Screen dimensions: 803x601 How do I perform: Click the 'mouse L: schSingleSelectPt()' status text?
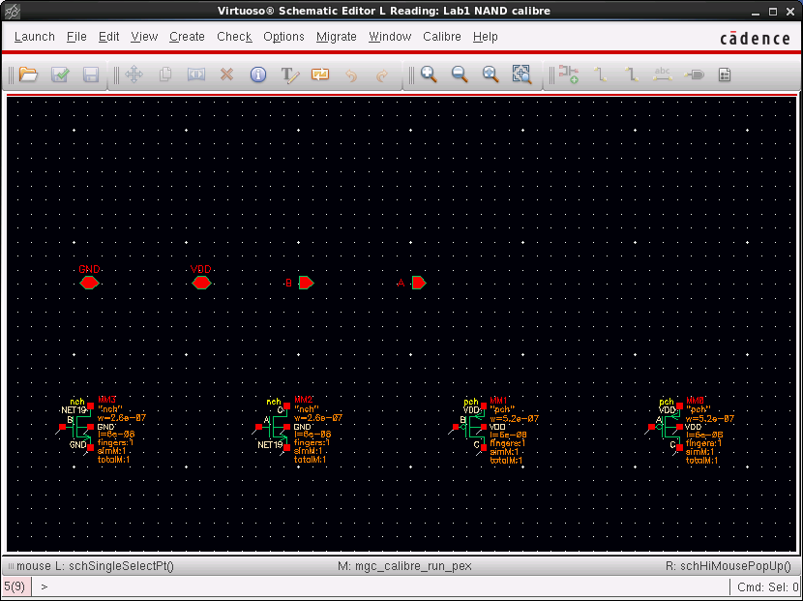click(95, 566)
